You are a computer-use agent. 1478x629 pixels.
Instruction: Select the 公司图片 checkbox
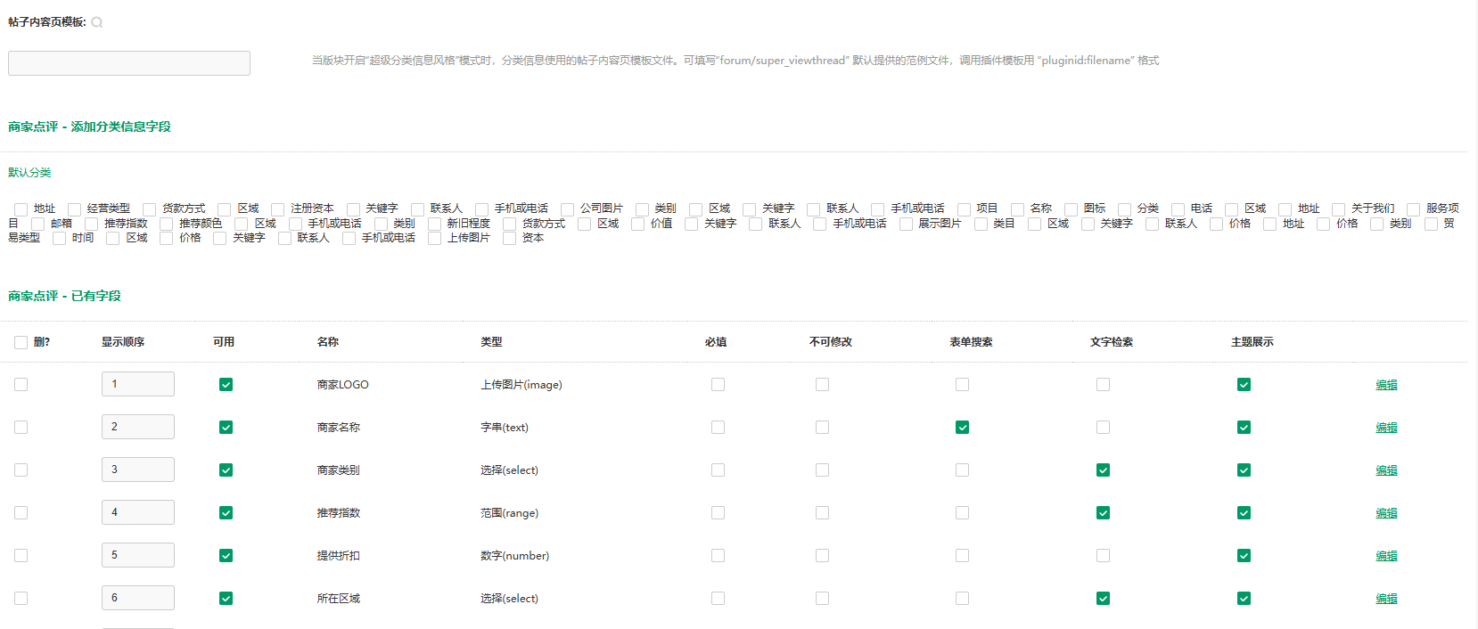pos(567,209)
